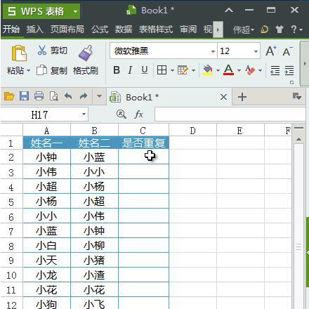Click the skin T-shirt icon
Viewport: 309px width, 309px height.
(x=279, y=29)
